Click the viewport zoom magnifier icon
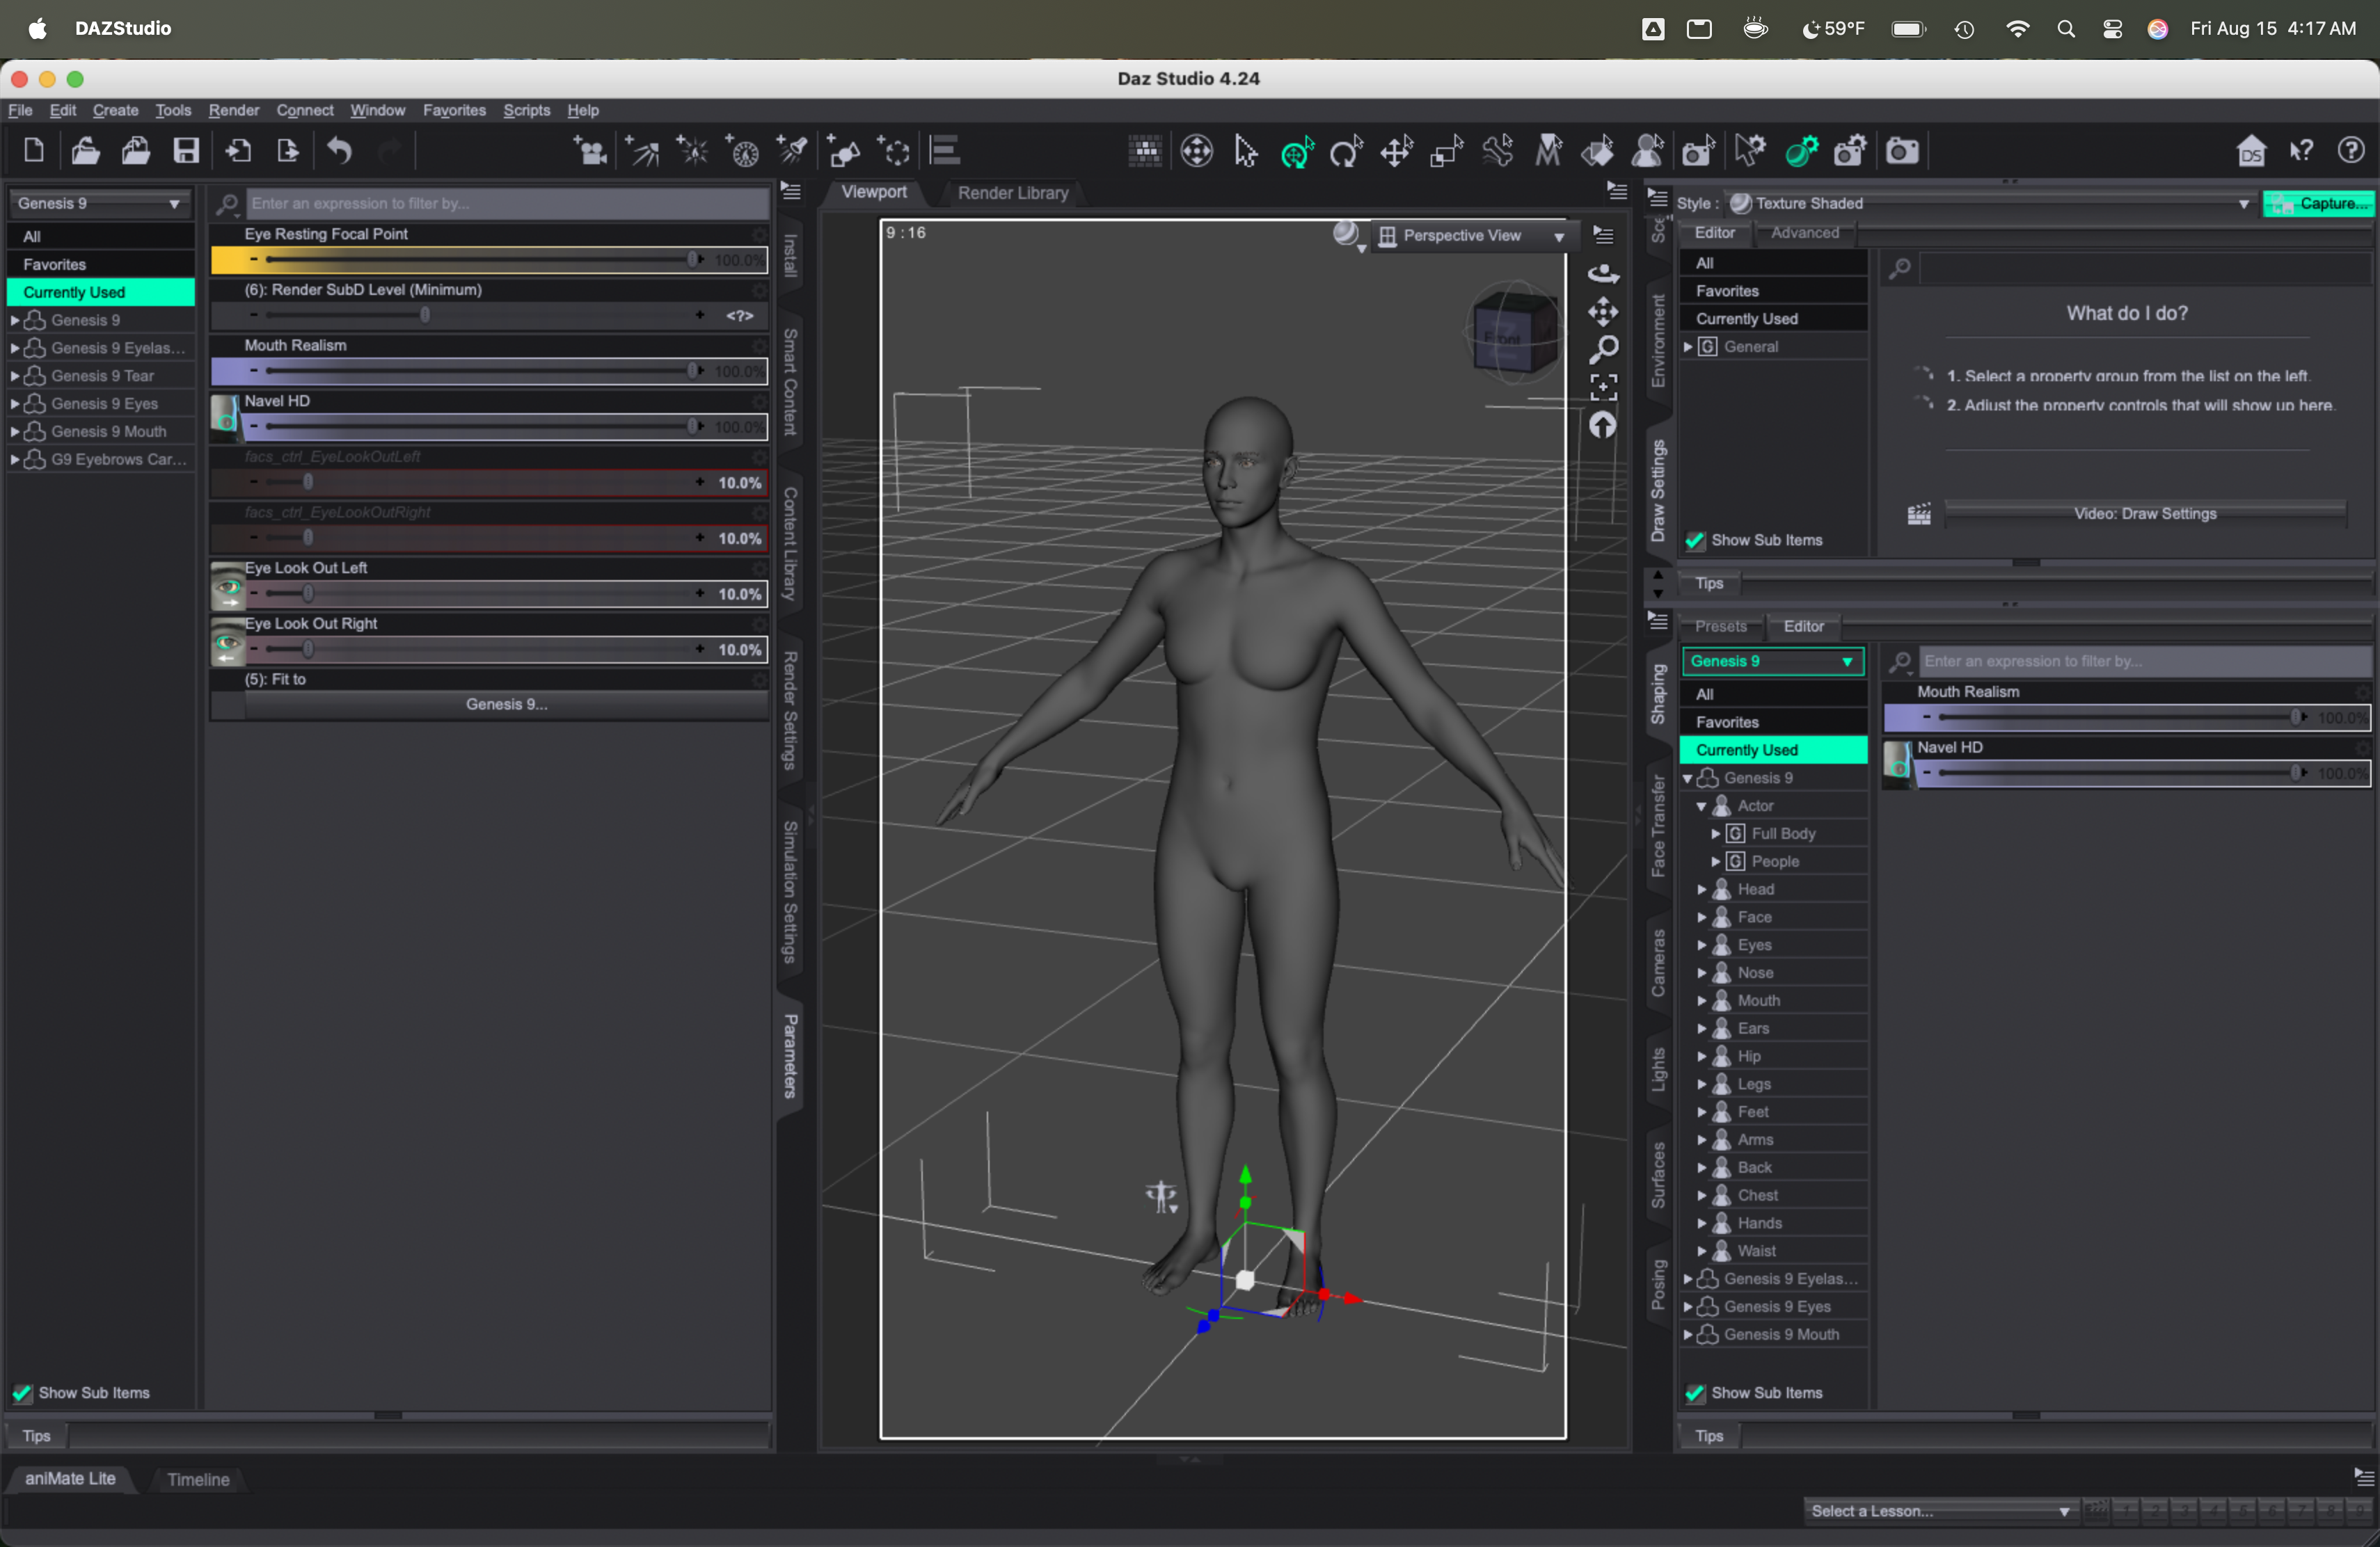Image resolution: width=2380 pixels, height=1547 pixels. [1603, 350]
